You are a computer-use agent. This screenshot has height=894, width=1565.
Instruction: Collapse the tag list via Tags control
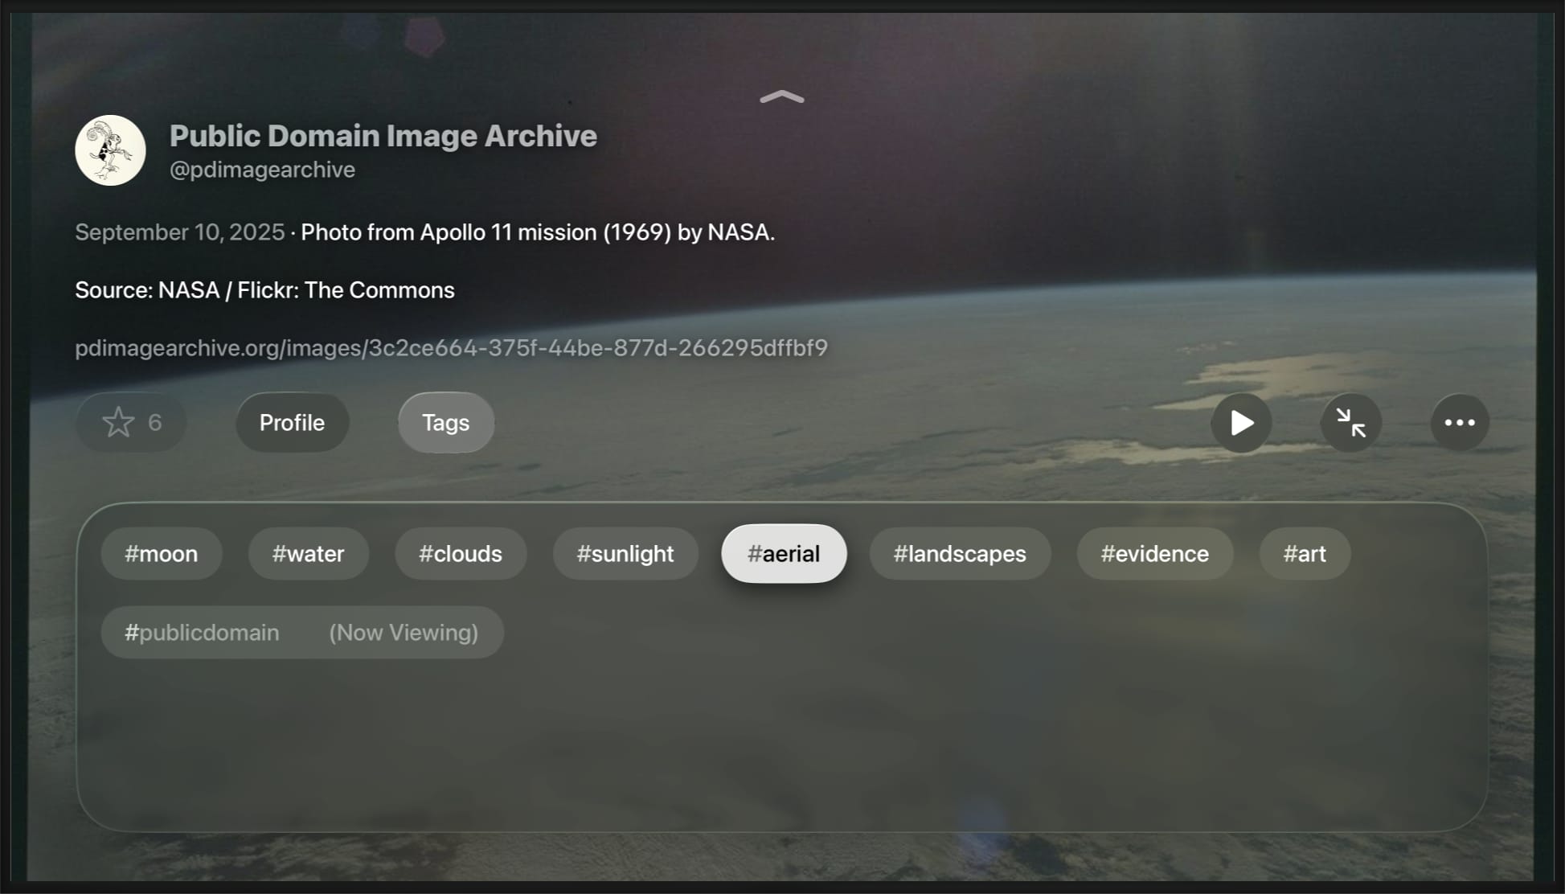(445, 422)
